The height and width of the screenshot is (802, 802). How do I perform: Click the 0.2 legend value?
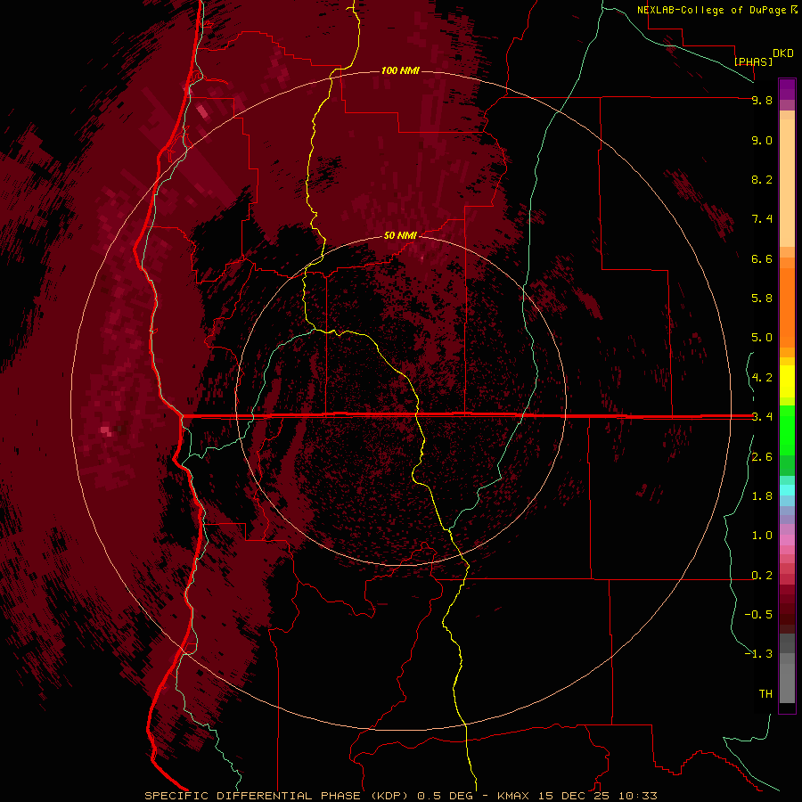click(762, 576)
